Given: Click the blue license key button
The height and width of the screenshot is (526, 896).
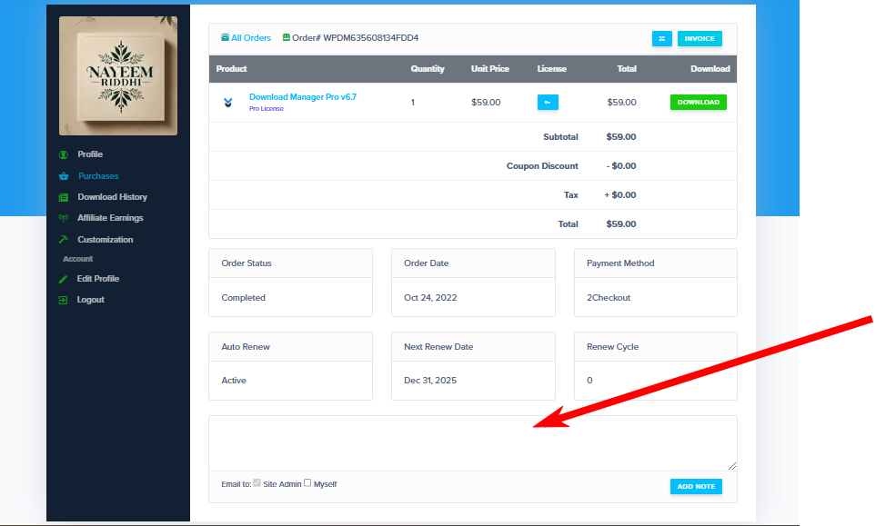Looking at the screenshot, I should tap(548, 103).
